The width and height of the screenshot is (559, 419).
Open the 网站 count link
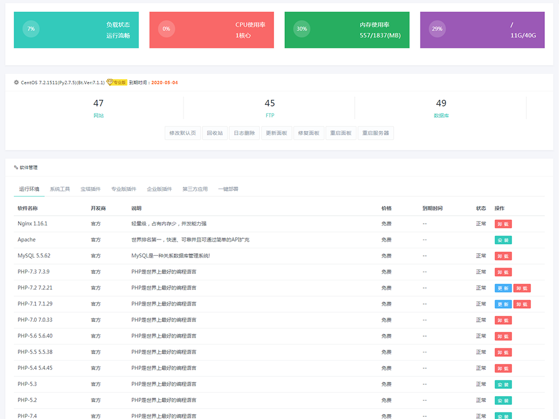98,107
